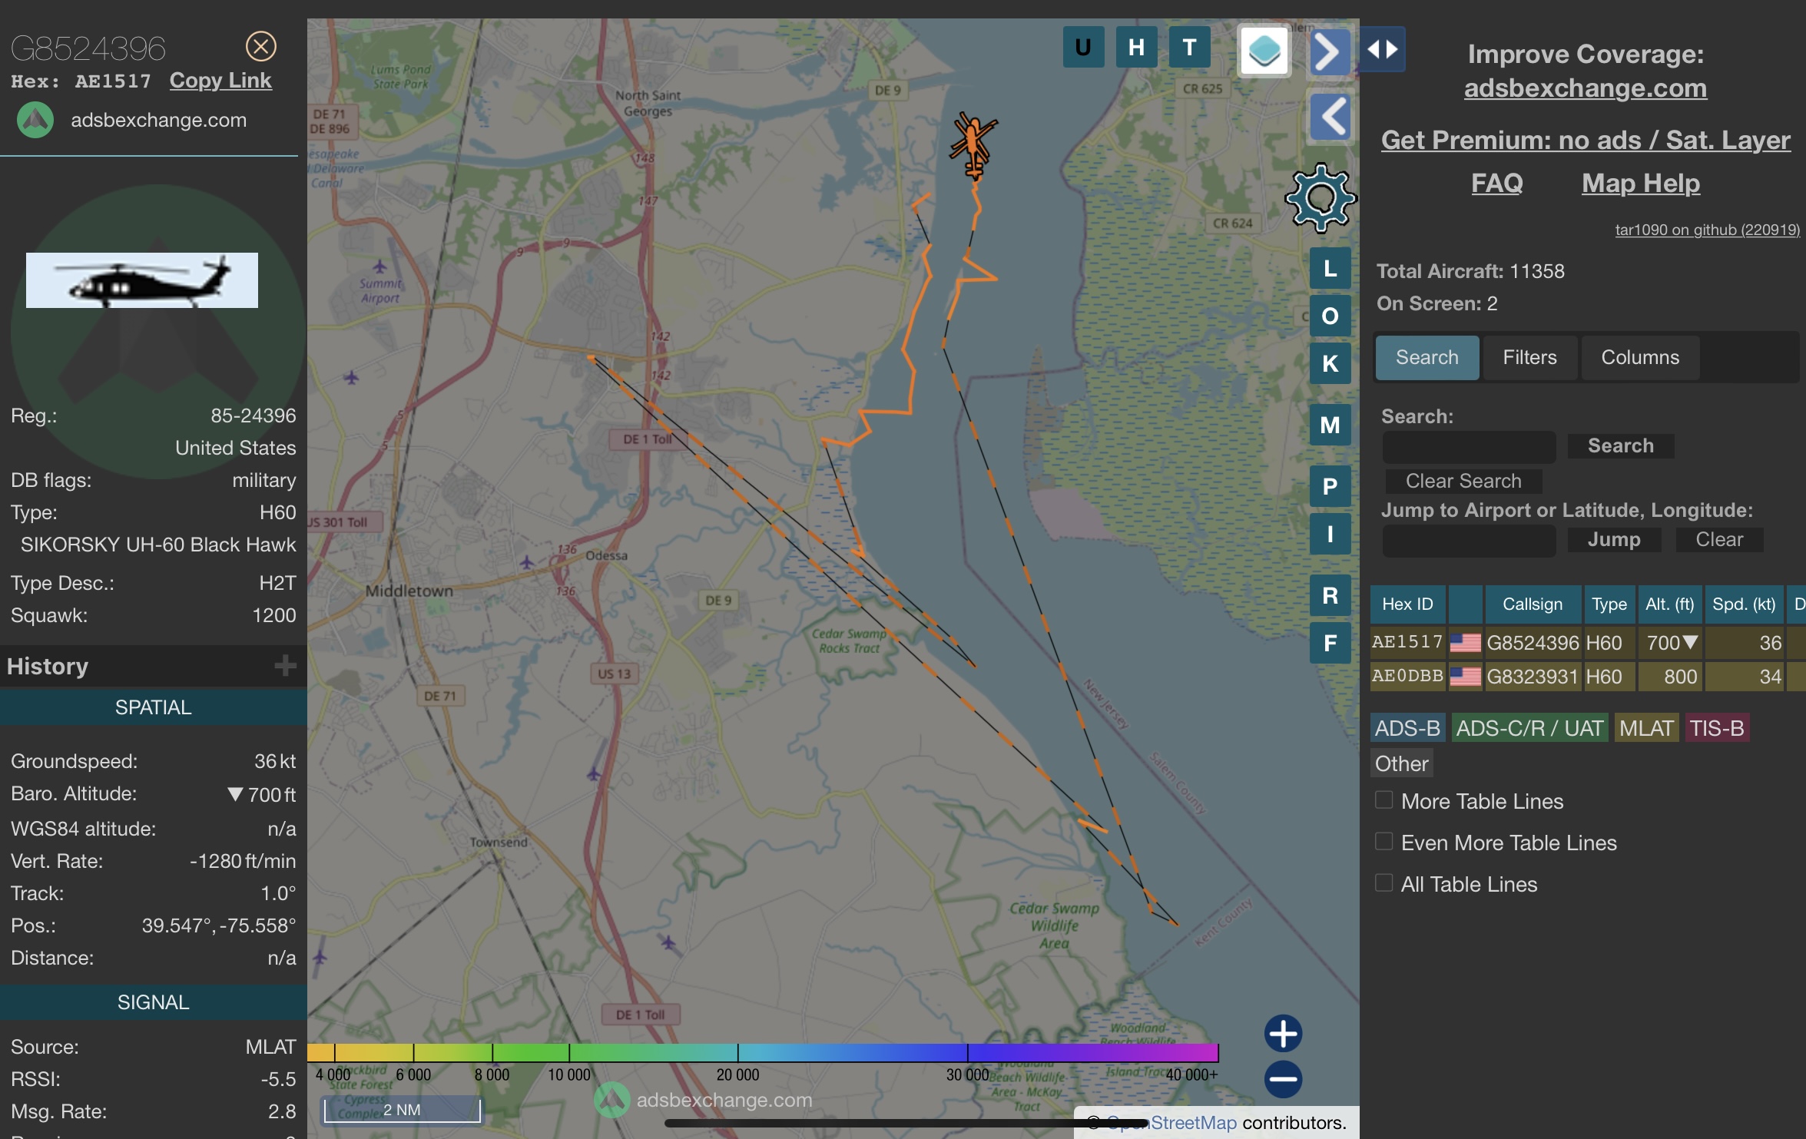Viewport: 1806px width, 1139px height.
Task: Enable More Table Lines checkbox
Action: coord(1384,800)
